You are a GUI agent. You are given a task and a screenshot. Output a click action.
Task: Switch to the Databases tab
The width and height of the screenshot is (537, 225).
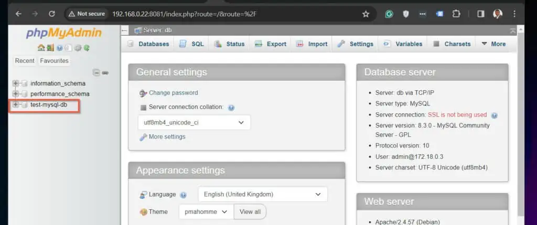point(148,44)
